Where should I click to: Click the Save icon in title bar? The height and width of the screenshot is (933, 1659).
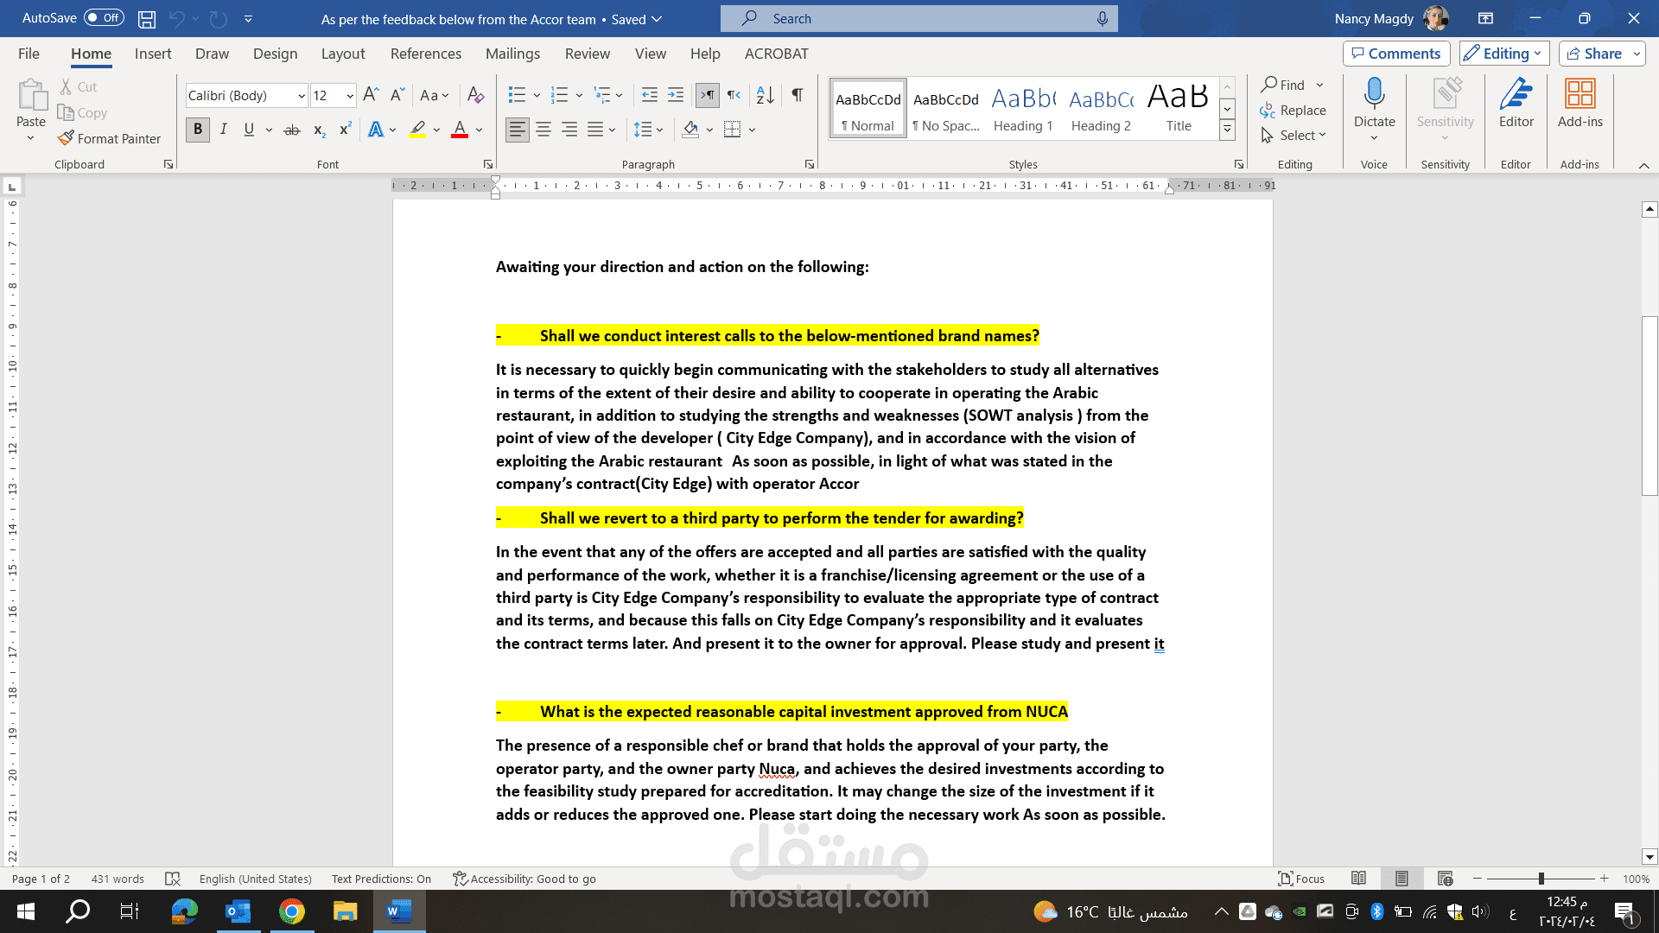click(147, 18)
